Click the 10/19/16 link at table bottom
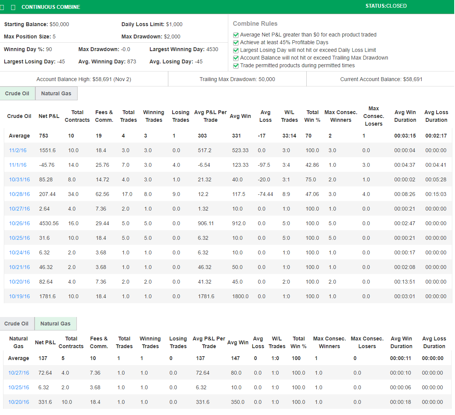Image resolution: width=455 pixels, height=415 pixels. click(x=19, y=296)
